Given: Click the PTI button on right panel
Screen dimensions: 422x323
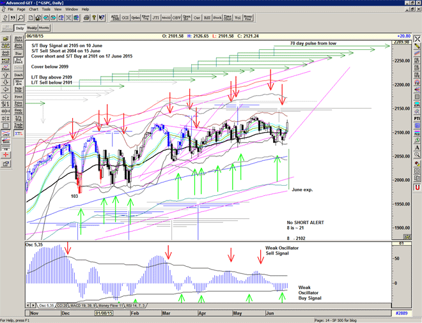Looking at the screenshot, I should click(416, 118).
